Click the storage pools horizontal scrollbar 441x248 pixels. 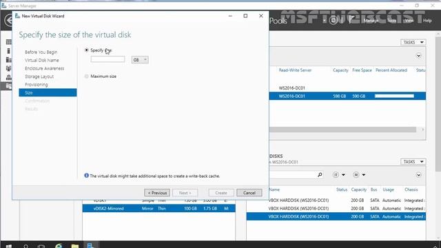342,130
